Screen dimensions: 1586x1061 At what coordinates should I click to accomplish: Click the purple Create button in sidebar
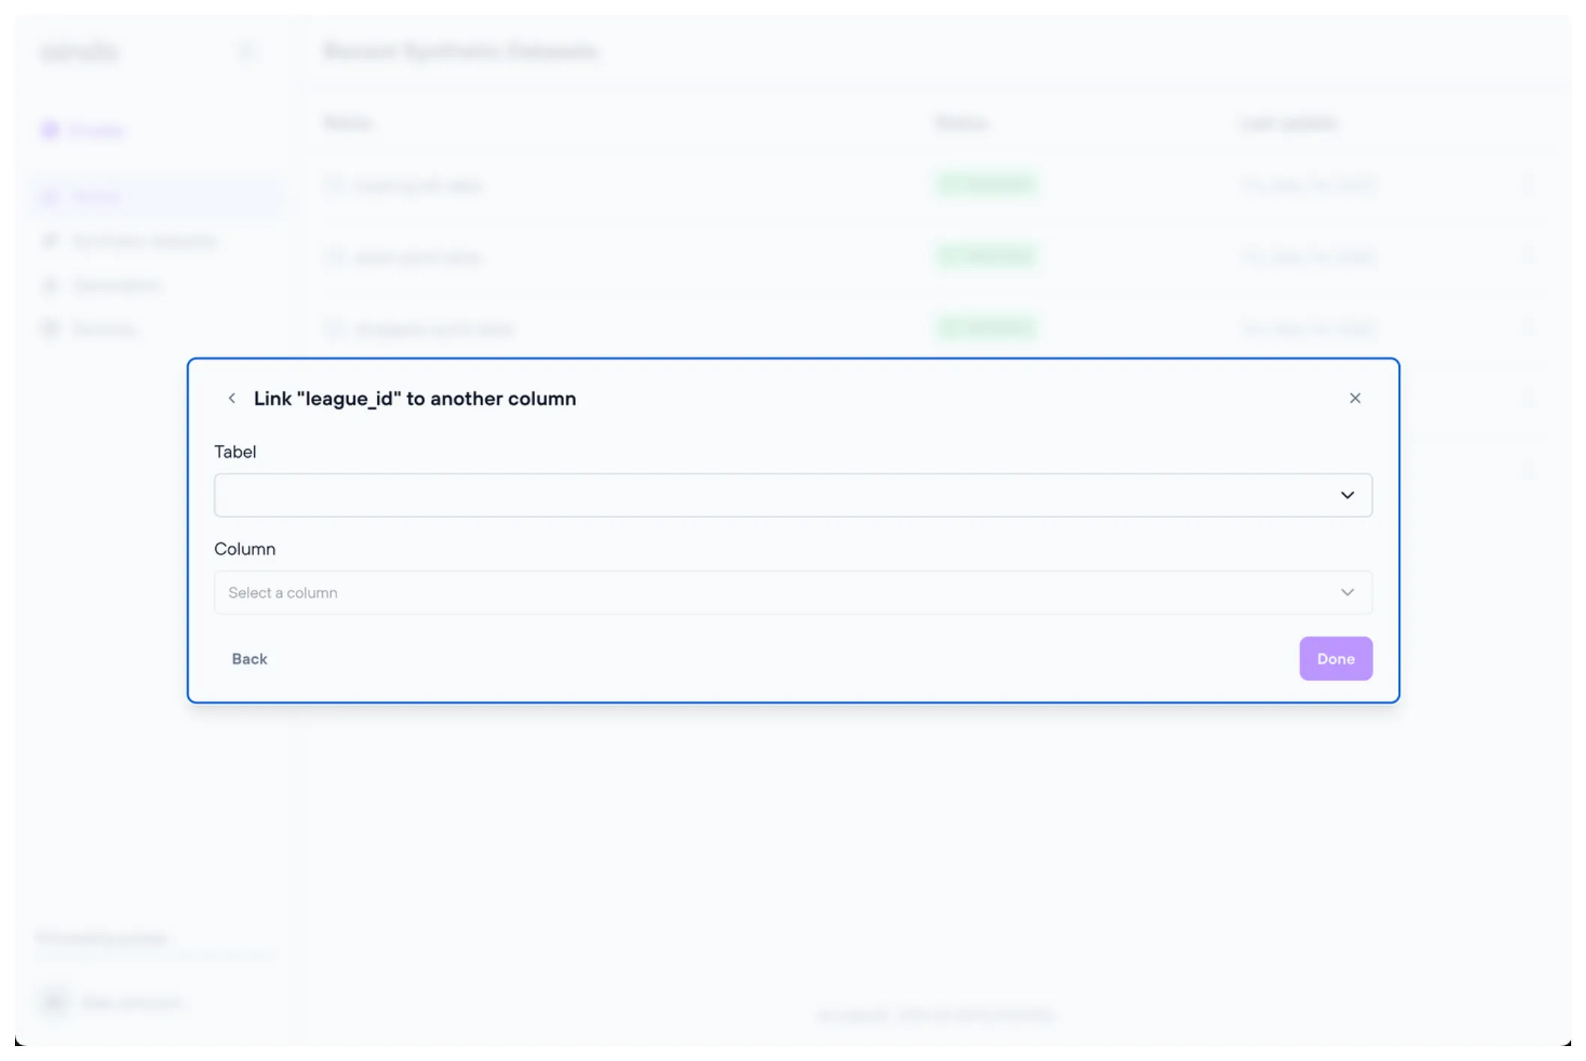click(84, 130)
